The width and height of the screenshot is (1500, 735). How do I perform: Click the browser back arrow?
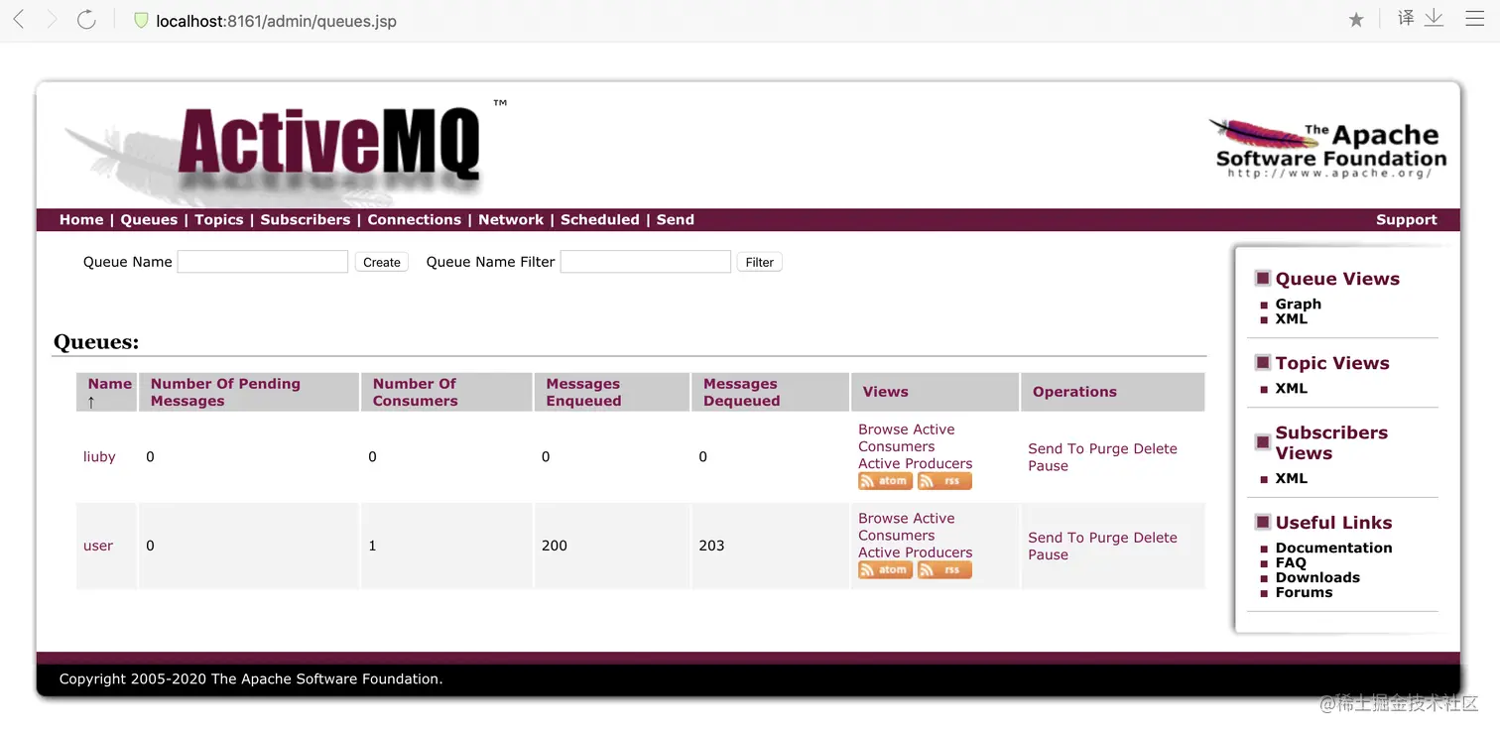(x=19, y=20)
